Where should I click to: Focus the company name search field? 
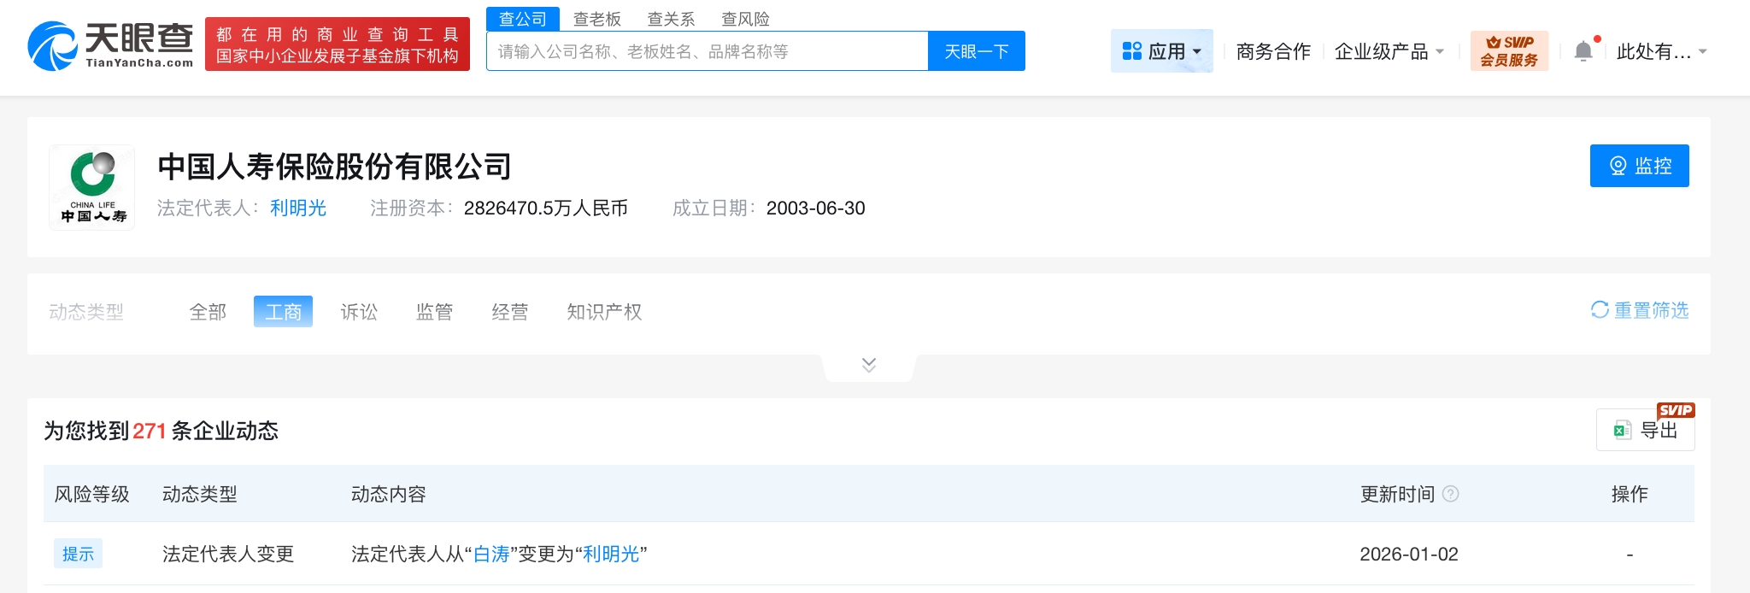(708, 51)
